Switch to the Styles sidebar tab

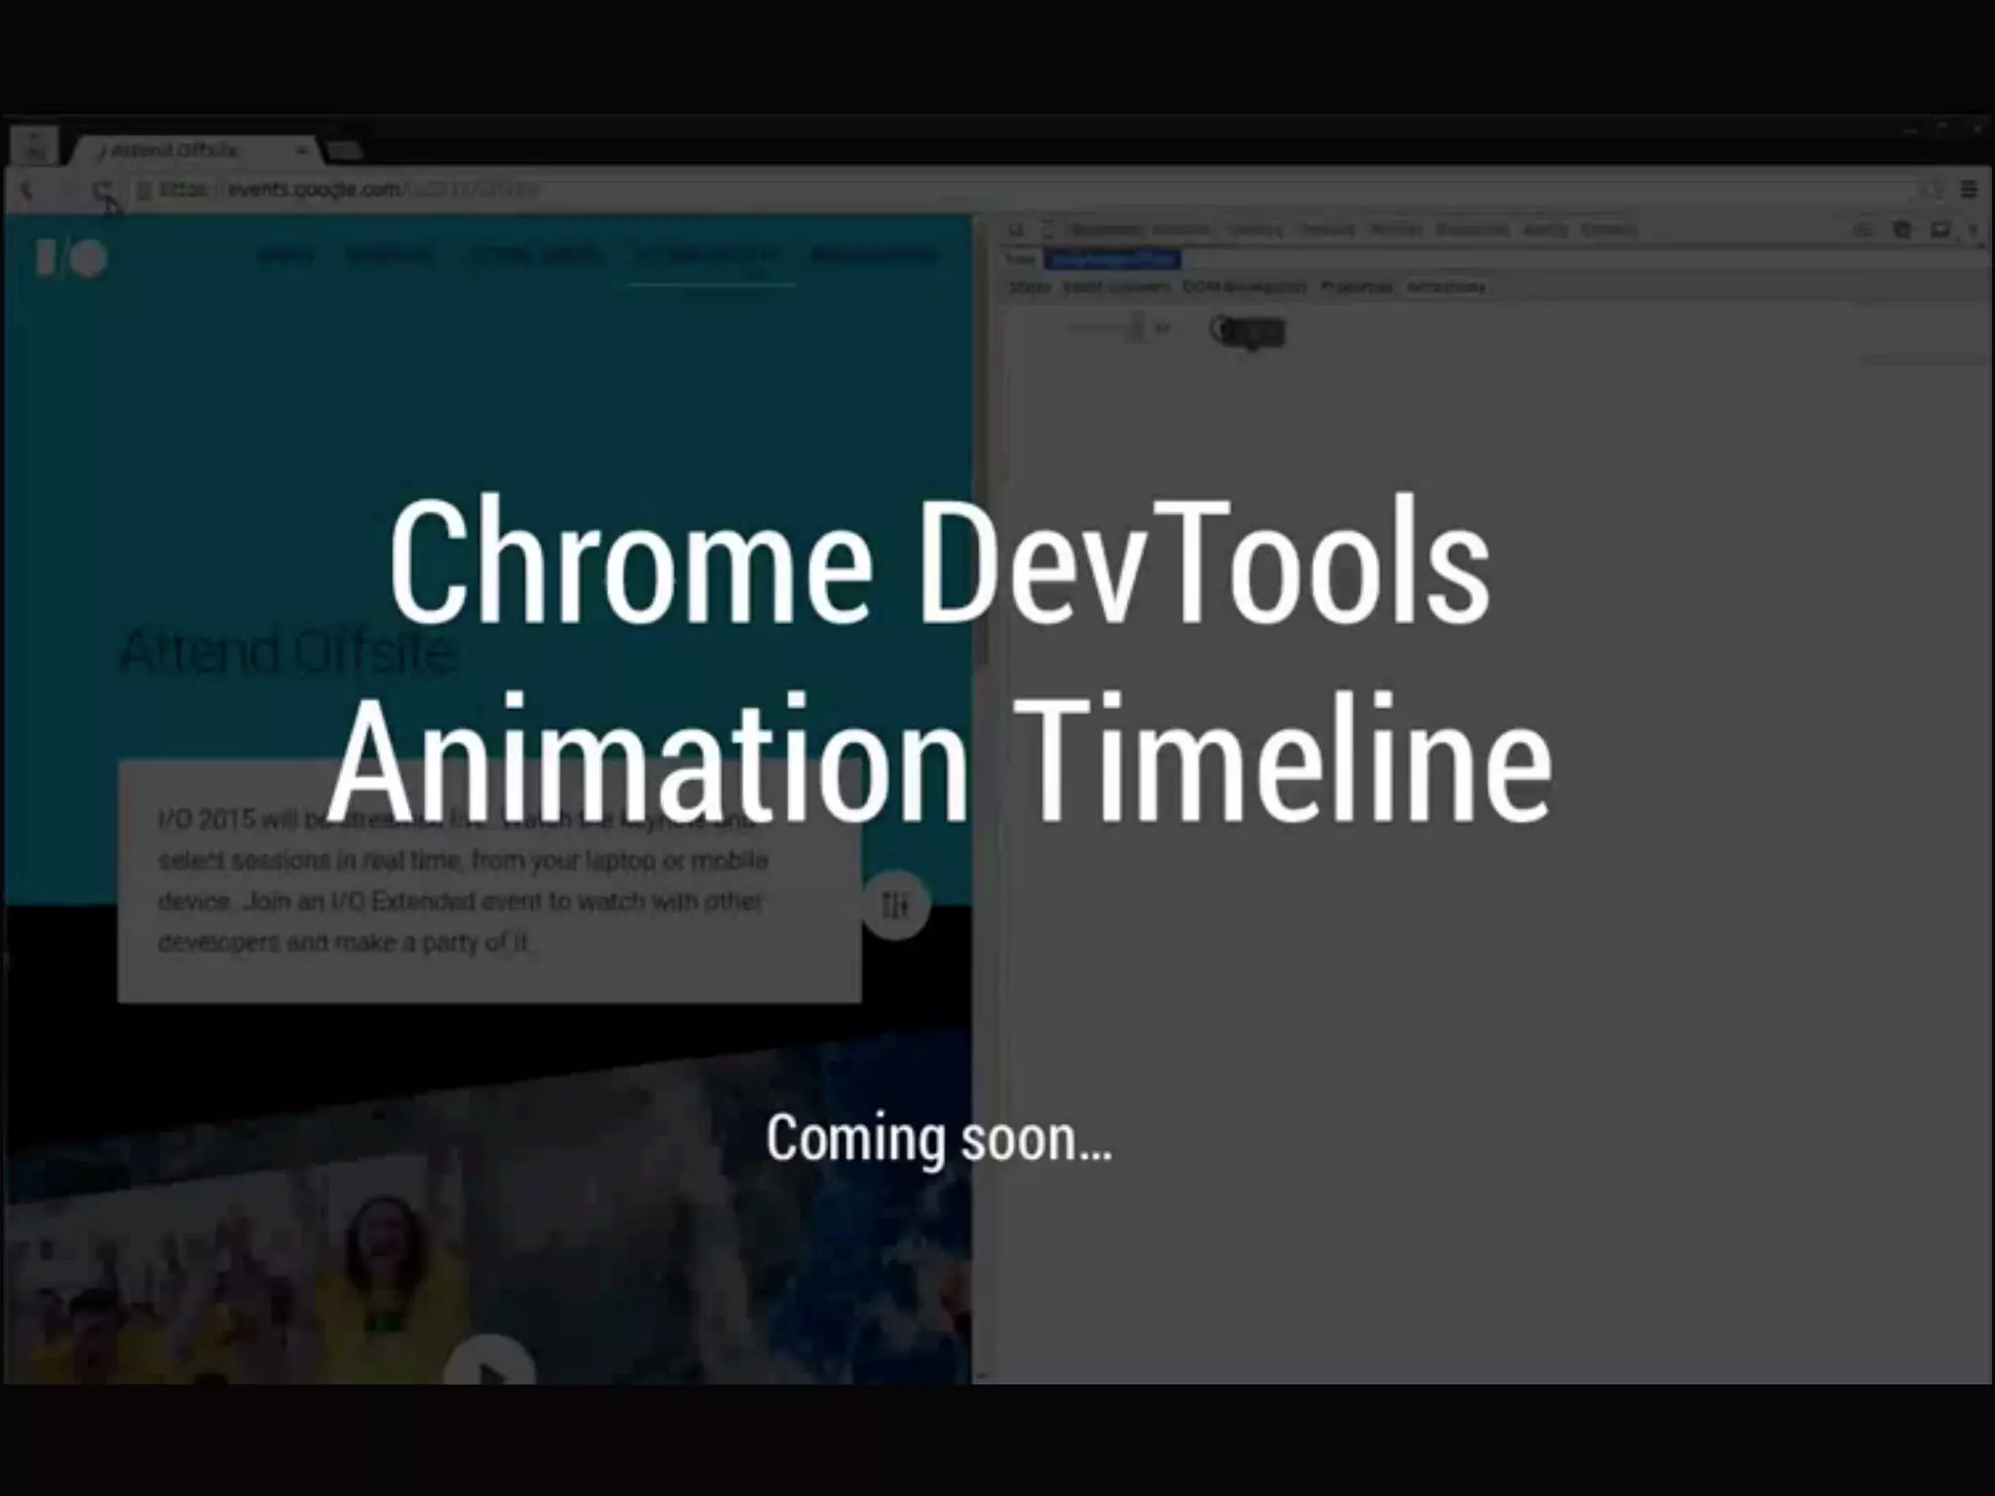(1030, 287)
